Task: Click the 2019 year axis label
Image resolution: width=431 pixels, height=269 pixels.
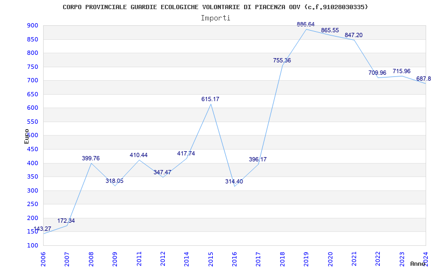Action: [x=306, y=259]
